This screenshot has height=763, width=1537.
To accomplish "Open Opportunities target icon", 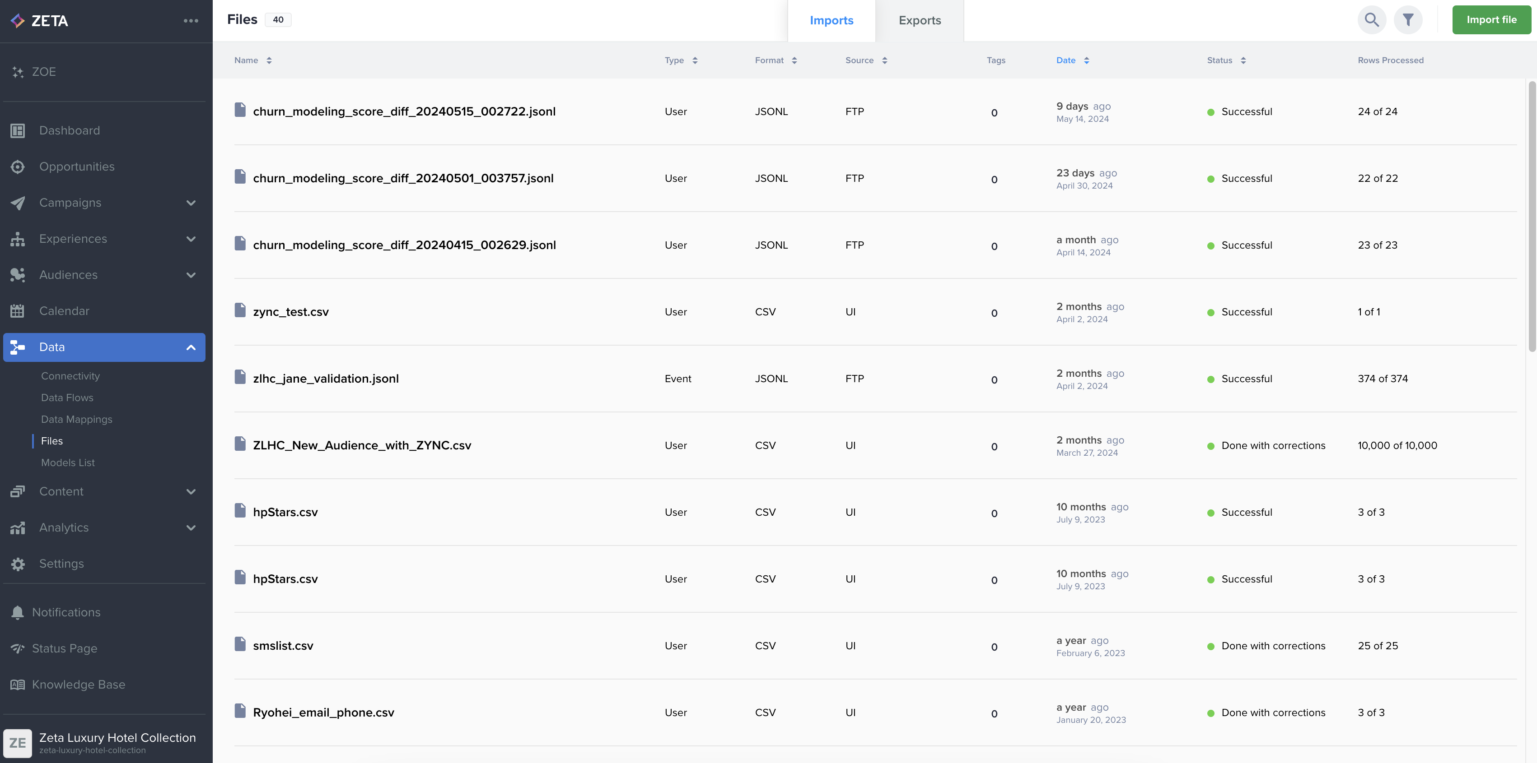I will point(18,167).
